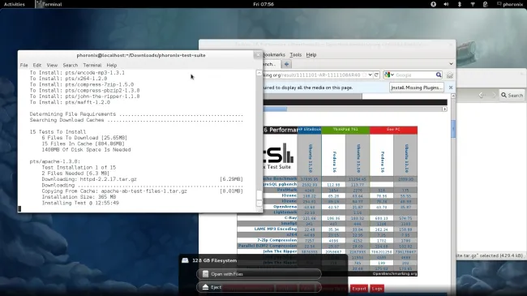
Task: Open the Bluetooth icon in top bar
Action: [x=460, y=4]
